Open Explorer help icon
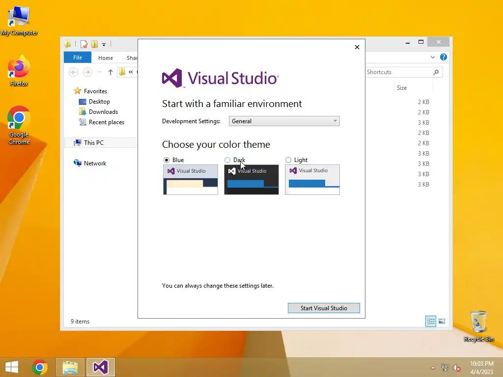Viewport: 503px width, 377px height. click(x=444, y=57)
